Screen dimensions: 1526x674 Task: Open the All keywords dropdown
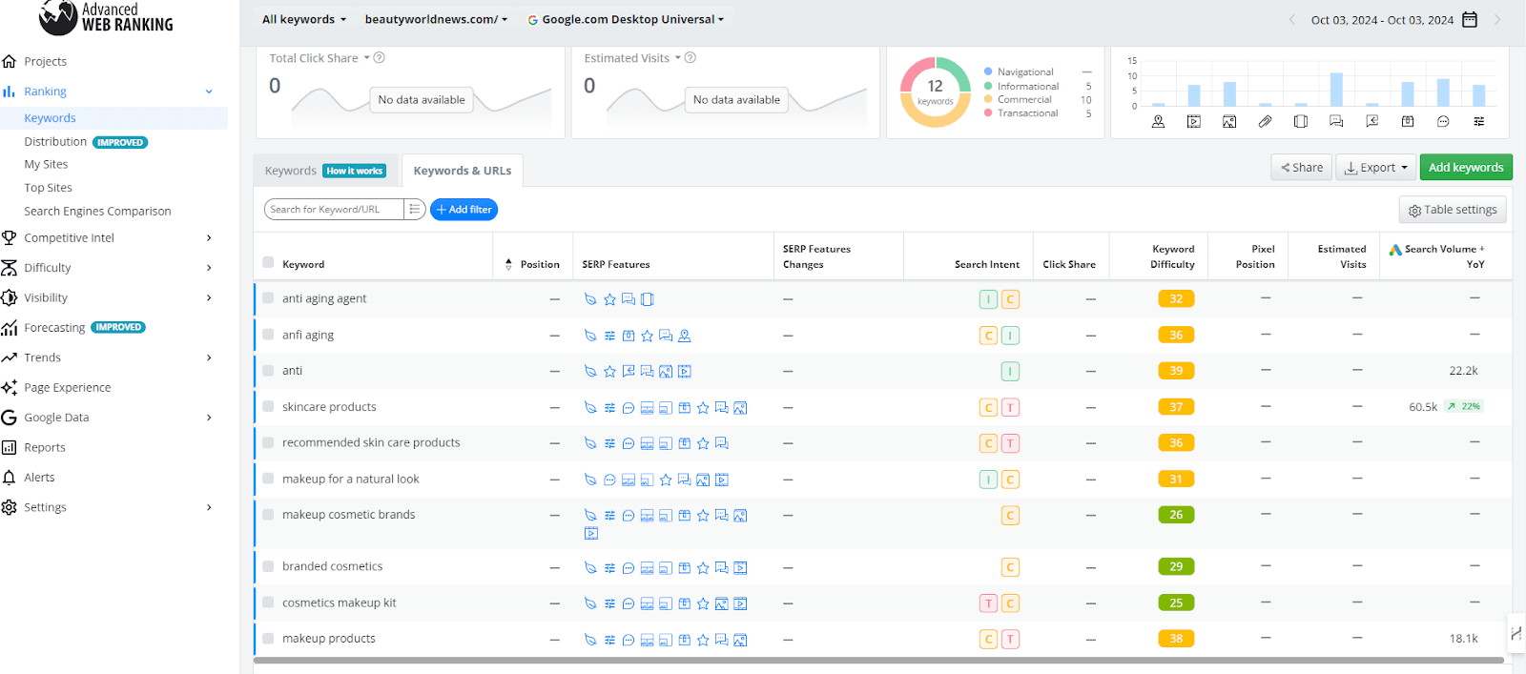click(x=304, y=19)
